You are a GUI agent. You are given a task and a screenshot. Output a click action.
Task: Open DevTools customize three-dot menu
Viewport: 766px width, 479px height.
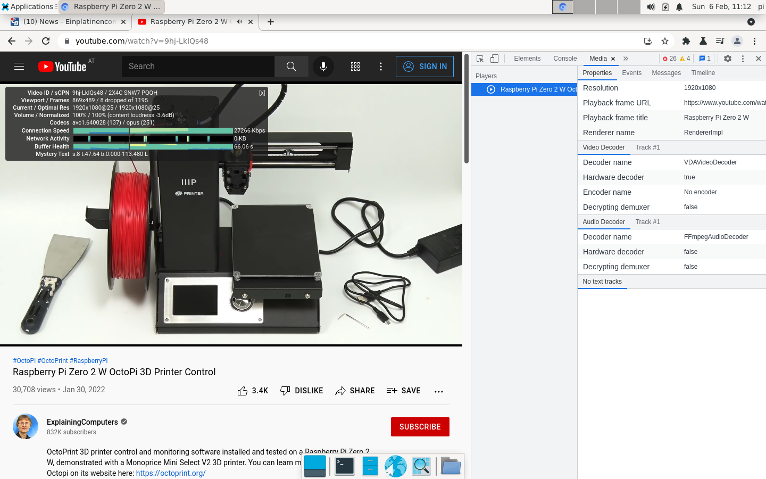pos(743,59)
